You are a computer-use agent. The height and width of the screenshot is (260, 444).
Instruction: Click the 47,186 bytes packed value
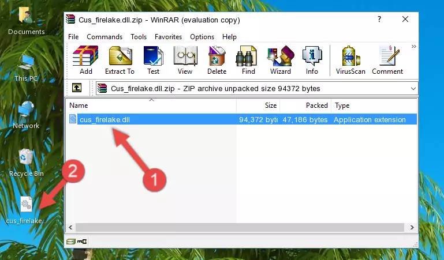point(305,119)
